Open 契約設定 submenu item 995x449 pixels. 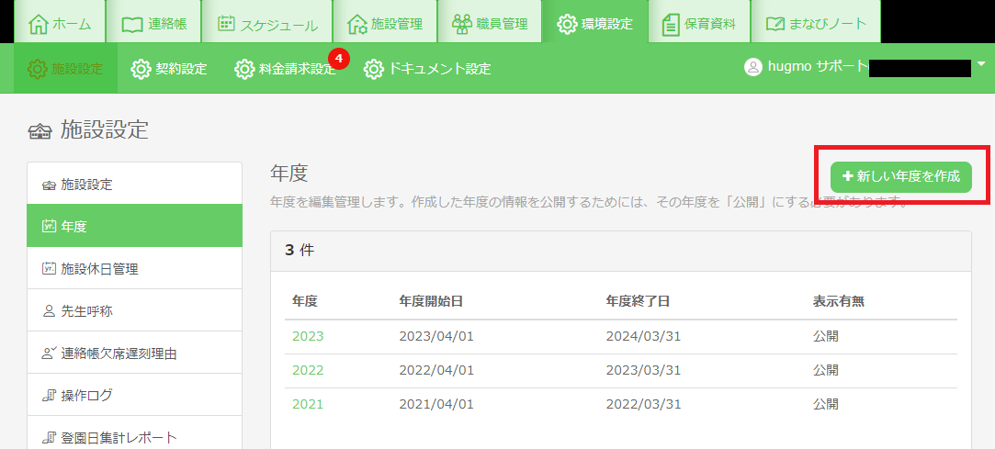coord(169,69)
